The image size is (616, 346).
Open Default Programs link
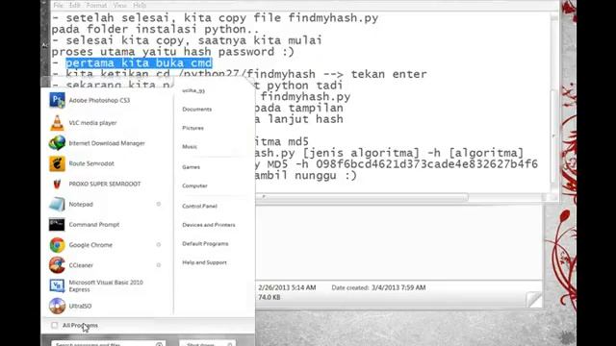205,243
